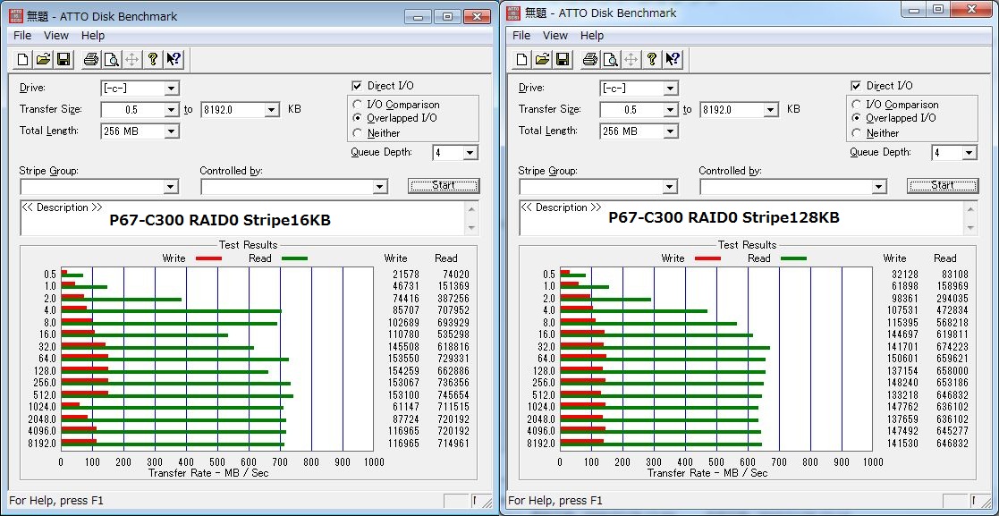Open Help menu in right window
Image resolution: width=999 pixels, height=516 pixels.
pos(592,36)
